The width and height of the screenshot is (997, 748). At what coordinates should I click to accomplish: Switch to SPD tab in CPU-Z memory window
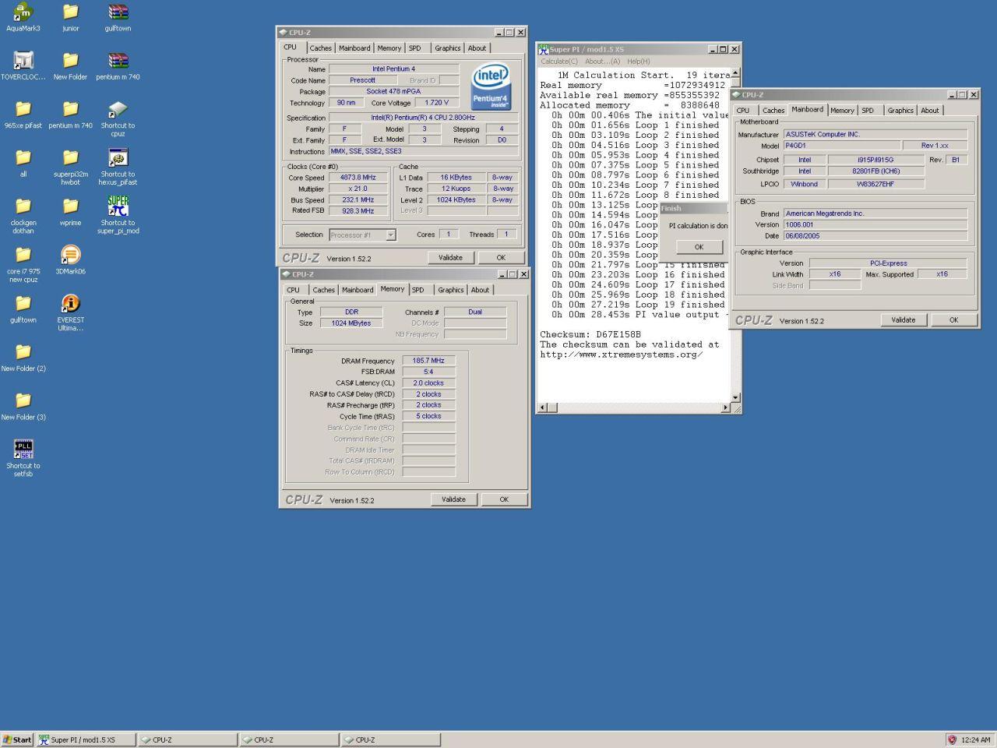tap(418, 290)
